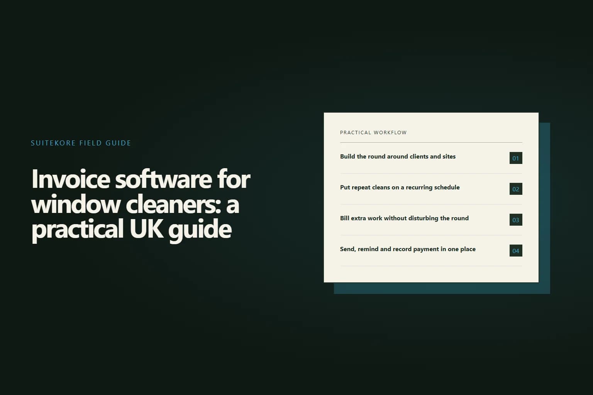This screenshot has height=395, width=593.
Task: Open 'Send, remind and record payment in one place'
Action: 408,249
